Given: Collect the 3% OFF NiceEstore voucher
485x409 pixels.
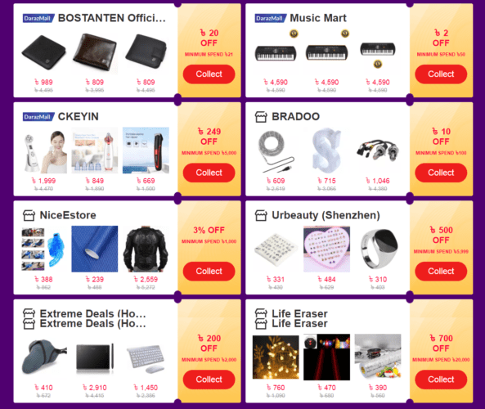Looking at the screenshot, I should (x=209, y=272).
